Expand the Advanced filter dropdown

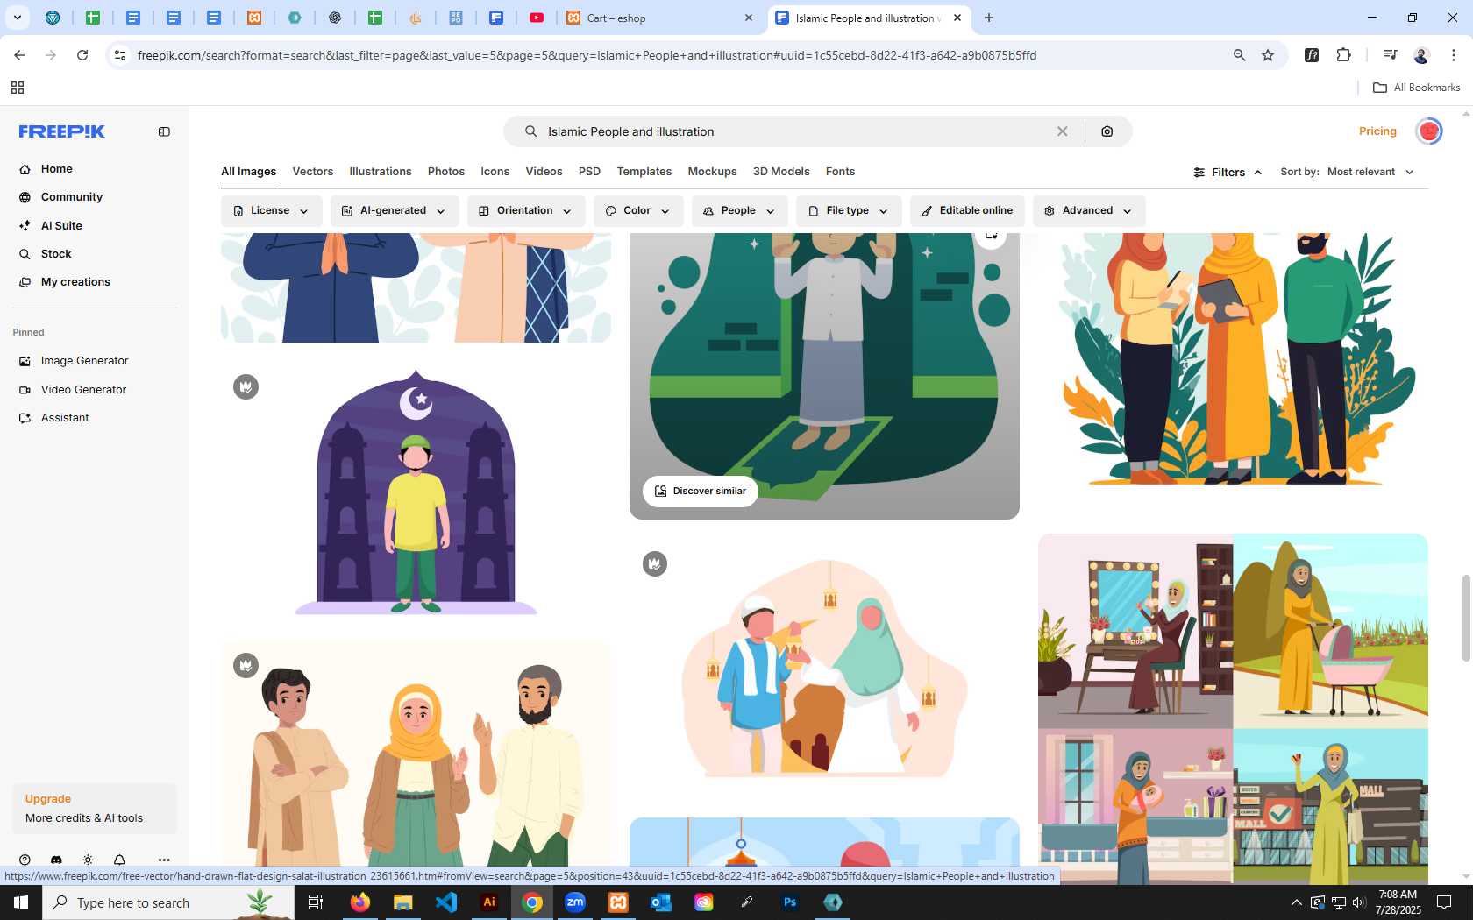pos(1088,211)
